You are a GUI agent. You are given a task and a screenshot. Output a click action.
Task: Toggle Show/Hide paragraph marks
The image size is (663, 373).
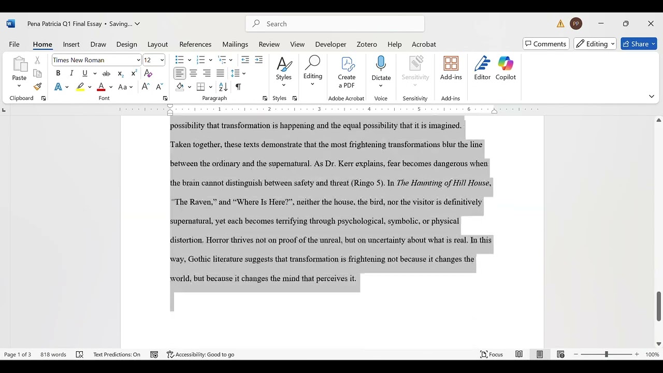[x=238, y=87]
